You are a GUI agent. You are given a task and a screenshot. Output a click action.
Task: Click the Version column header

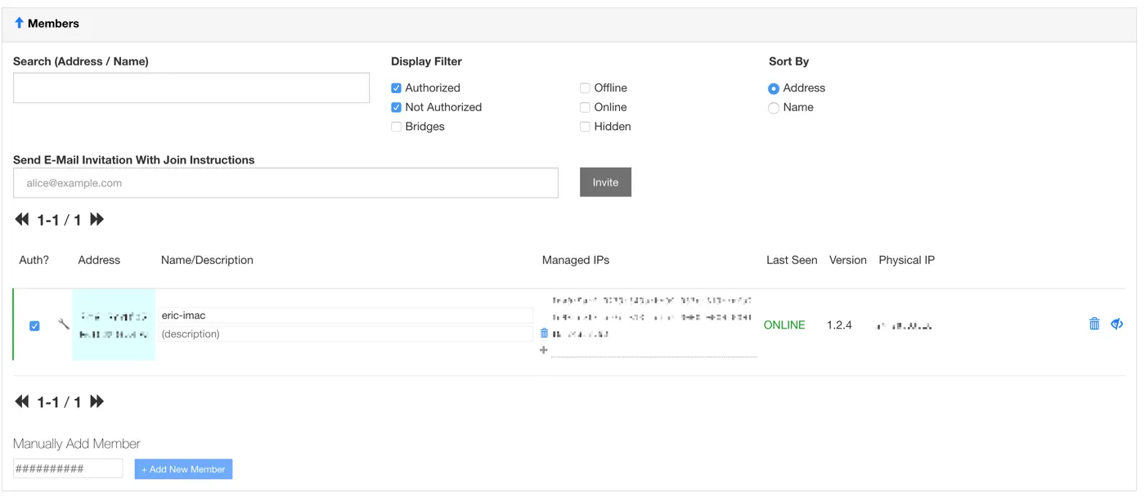tap(848, 260)
